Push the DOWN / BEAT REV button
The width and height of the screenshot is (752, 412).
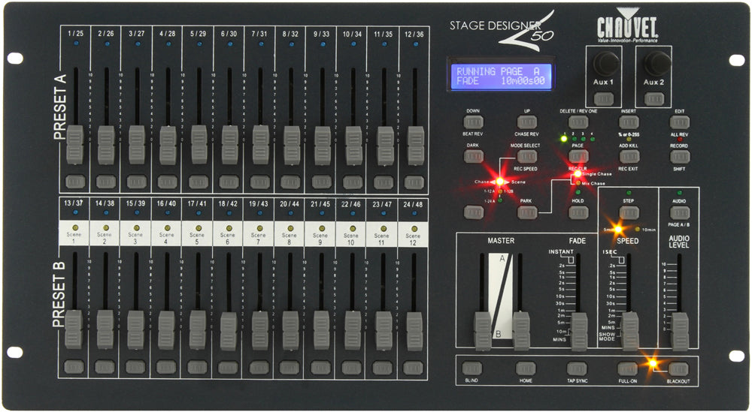pyautogui.click(x=473, y=122)
